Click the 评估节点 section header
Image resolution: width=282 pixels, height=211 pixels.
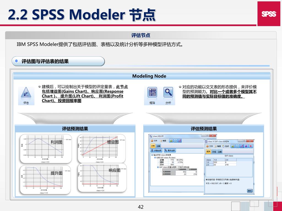(x=141, y=35)
